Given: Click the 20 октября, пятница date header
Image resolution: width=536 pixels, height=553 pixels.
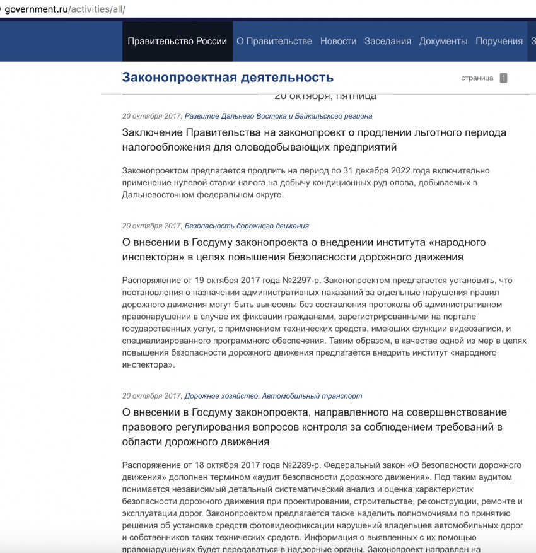Looking at the screenshot, I should (x=325, y=96).
